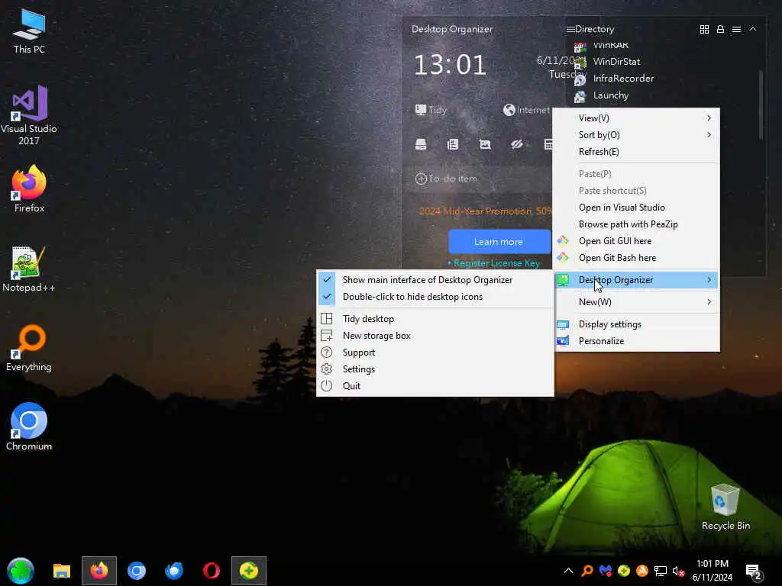Choose Quit in the submenu

435,386
